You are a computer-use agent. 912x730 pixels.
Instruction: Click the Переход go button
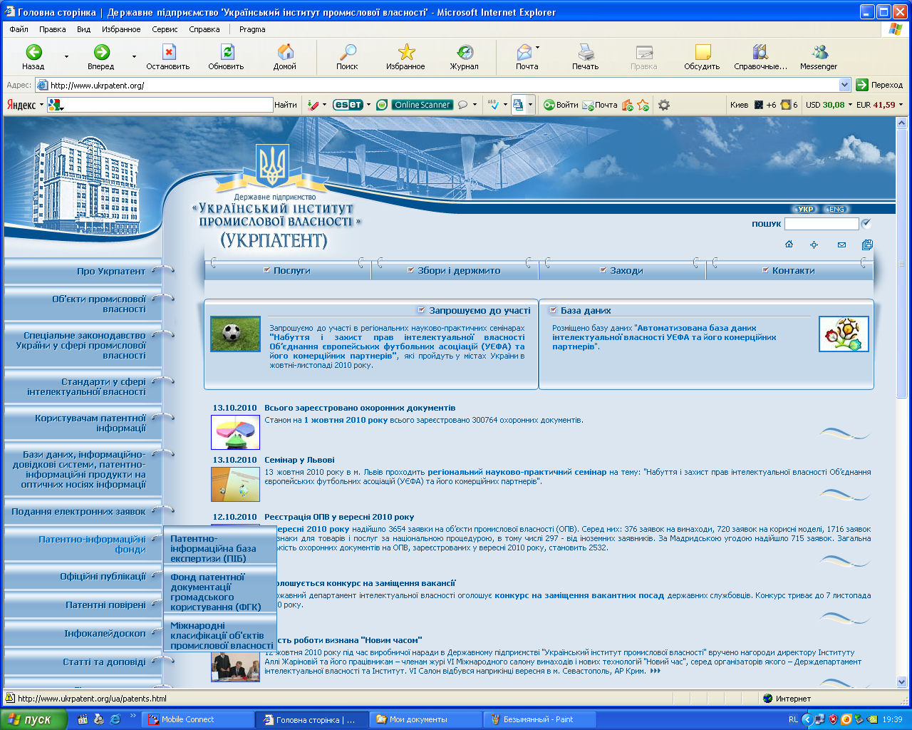pyautogui.click(x=879, y=85)
